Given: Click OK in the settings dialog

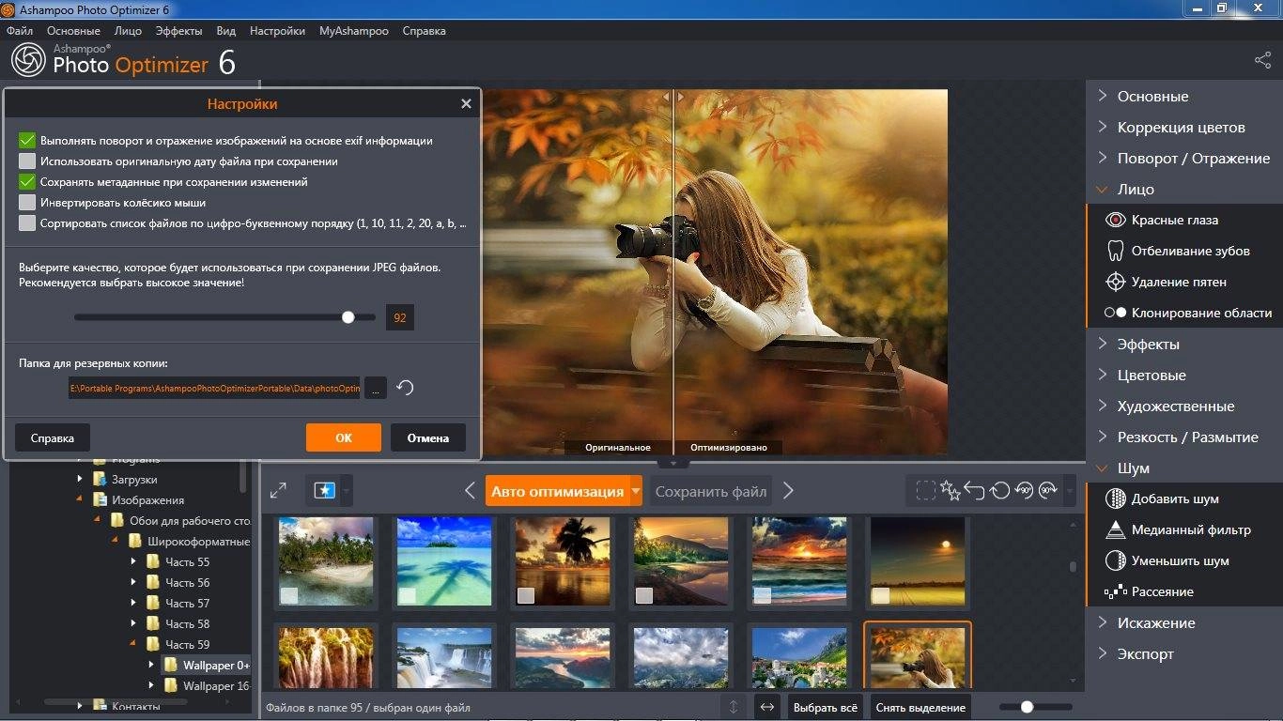Looking at the screenshot, I should (x=344, y=437).
